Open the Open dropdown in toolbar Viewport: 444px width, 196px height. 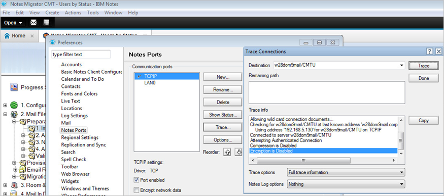[x=13, y=23]
